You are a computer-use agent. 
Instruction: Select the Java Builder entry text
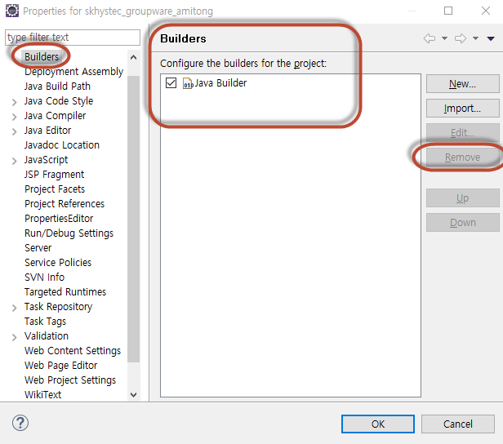point(220,83)
